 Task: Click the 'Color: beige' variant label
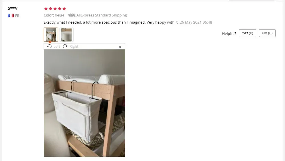pos(54,15)
